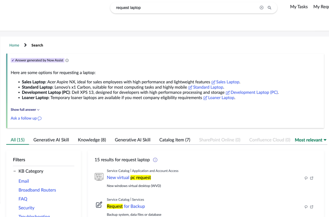This screenshot has width=329, height=217.
Task: Select the Confluence Cloud (0) tab
Action: (x=270, y=140)
